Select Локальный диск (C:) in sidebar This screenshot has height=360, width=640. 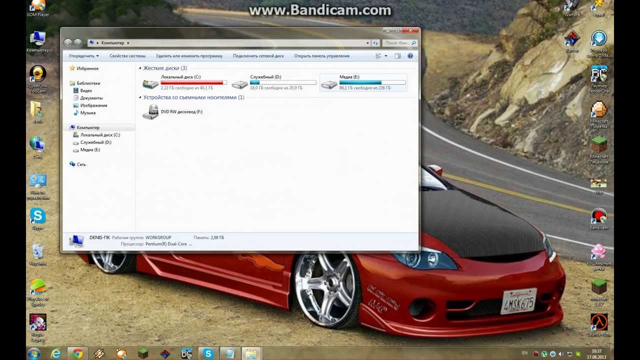click(100, 135)
